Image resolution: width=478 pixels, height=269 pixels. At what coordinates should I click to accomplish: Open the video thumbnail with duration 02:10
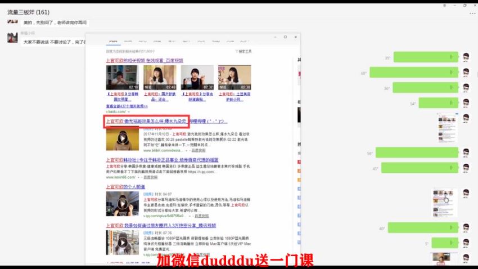(122, 77)
